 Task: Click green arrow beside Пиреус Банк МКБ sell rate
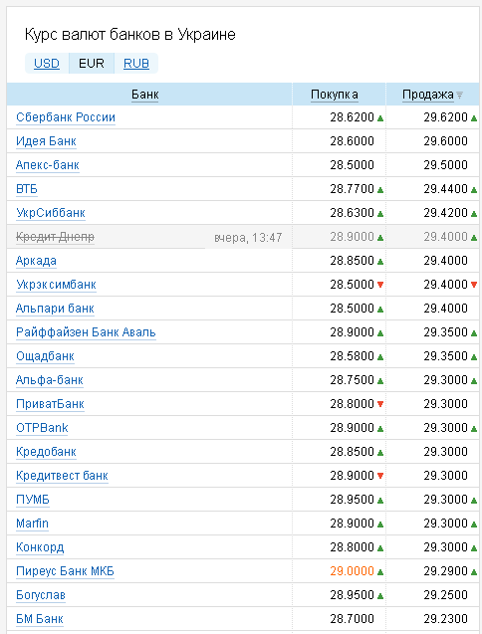(474, 572)
